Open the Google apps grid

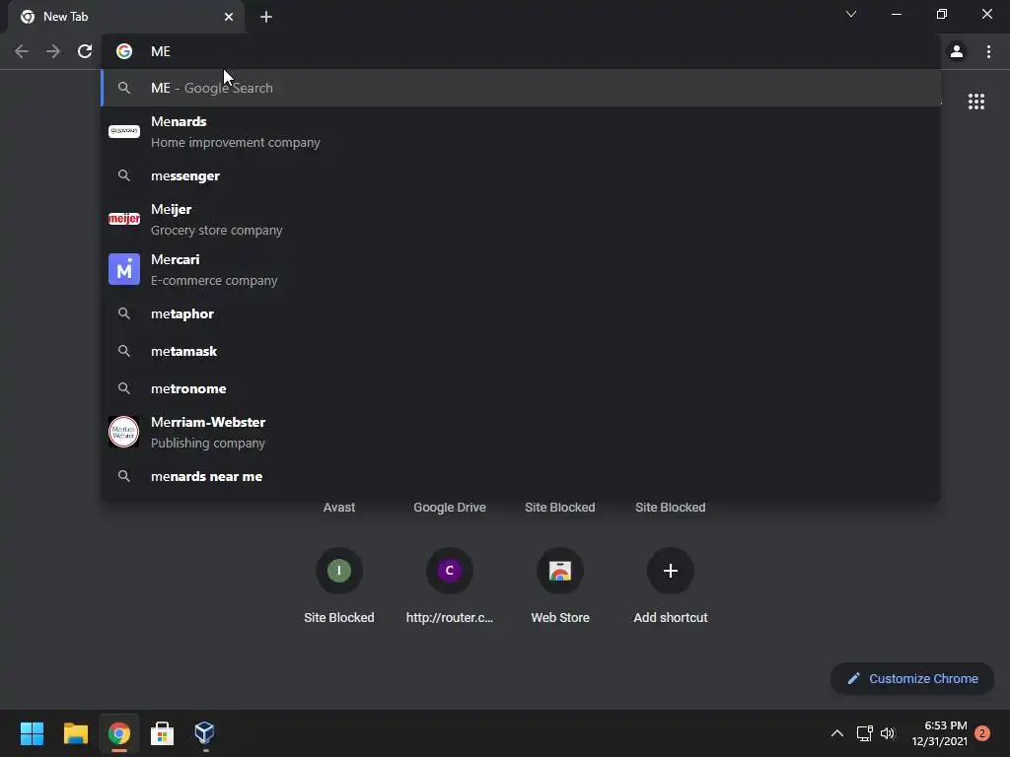(x=975, y=102)
